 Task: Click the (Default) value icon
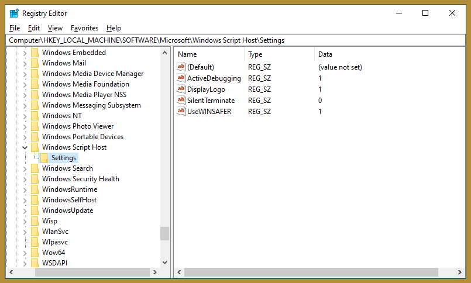pyautogui.click(x=181, y=67)
